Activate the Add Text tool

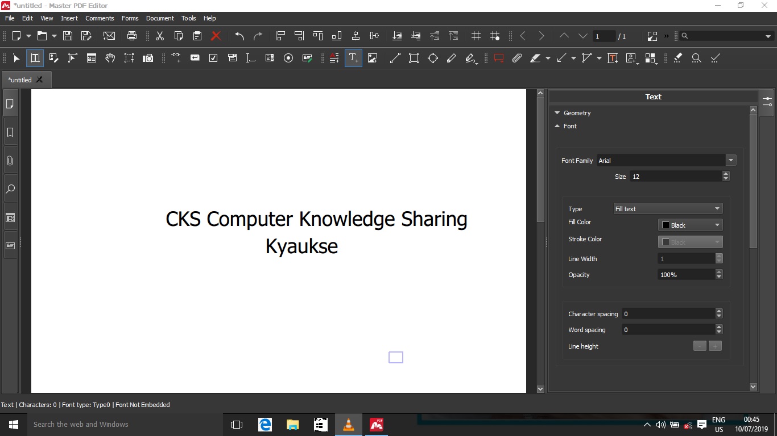pyautogui.click(x=353, y=58)
